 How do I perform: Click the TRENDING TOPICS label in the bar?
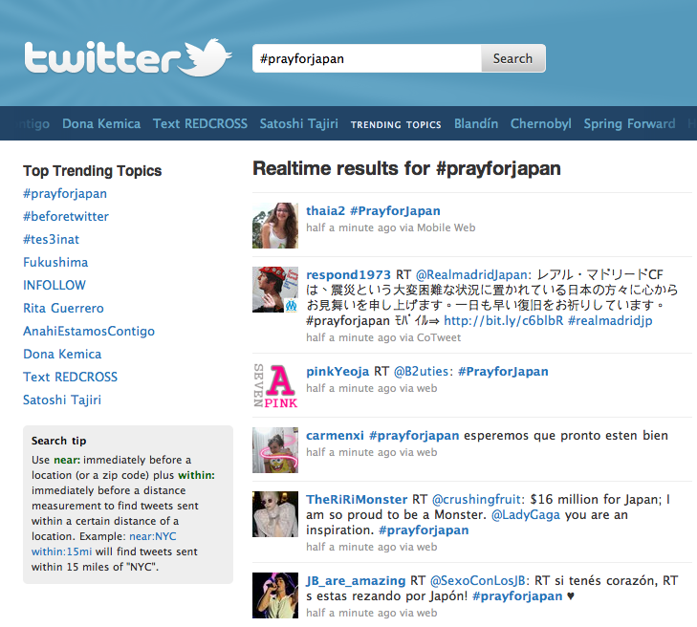coord(396,125)
